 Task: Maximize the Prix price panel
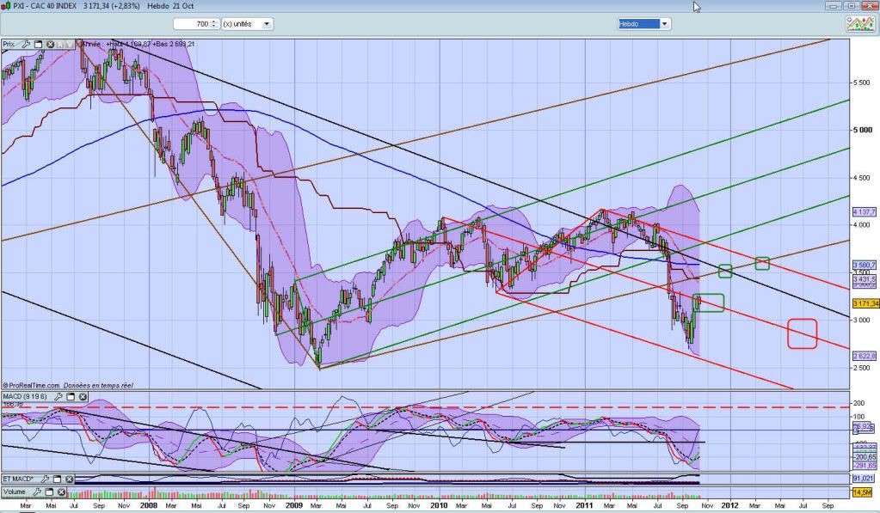pyautogui.click(x=38, y=43)
